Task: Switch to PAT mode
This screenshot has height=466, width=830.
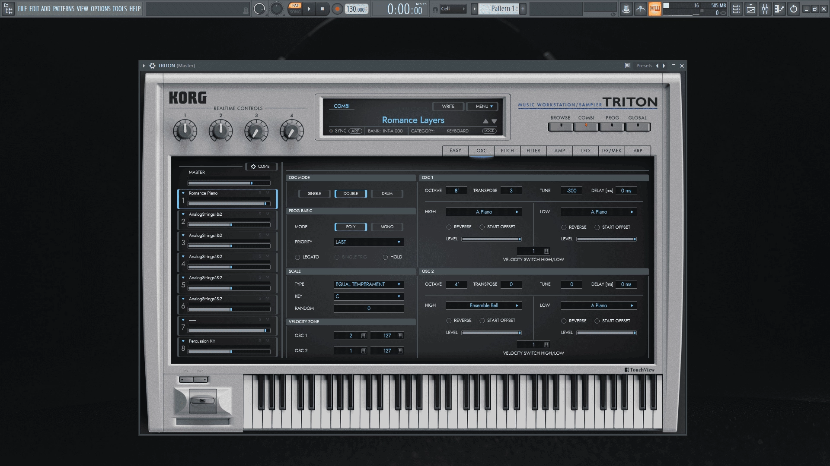Action: tap(295, 6)
